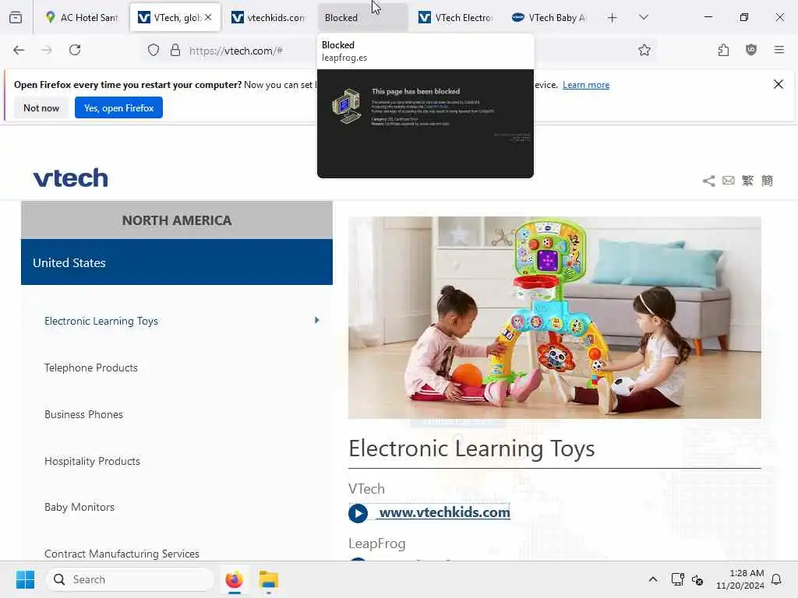Viewport: 798px width, 598px height.
Task: Reload the current page
Action: 75,50
